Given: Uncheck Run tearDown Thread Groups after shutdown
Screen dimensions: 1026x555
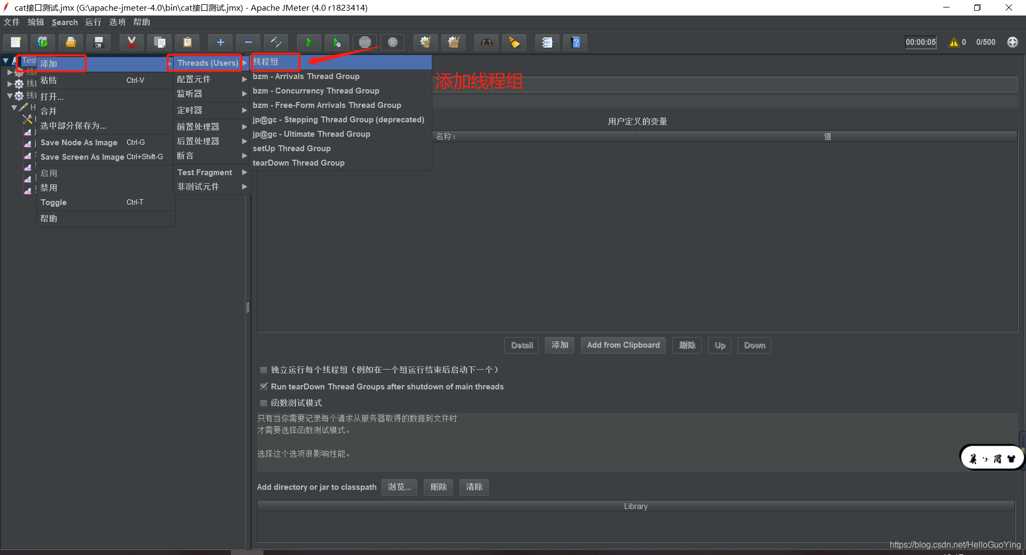Looking at the screenshot, I should coord(263,386).
